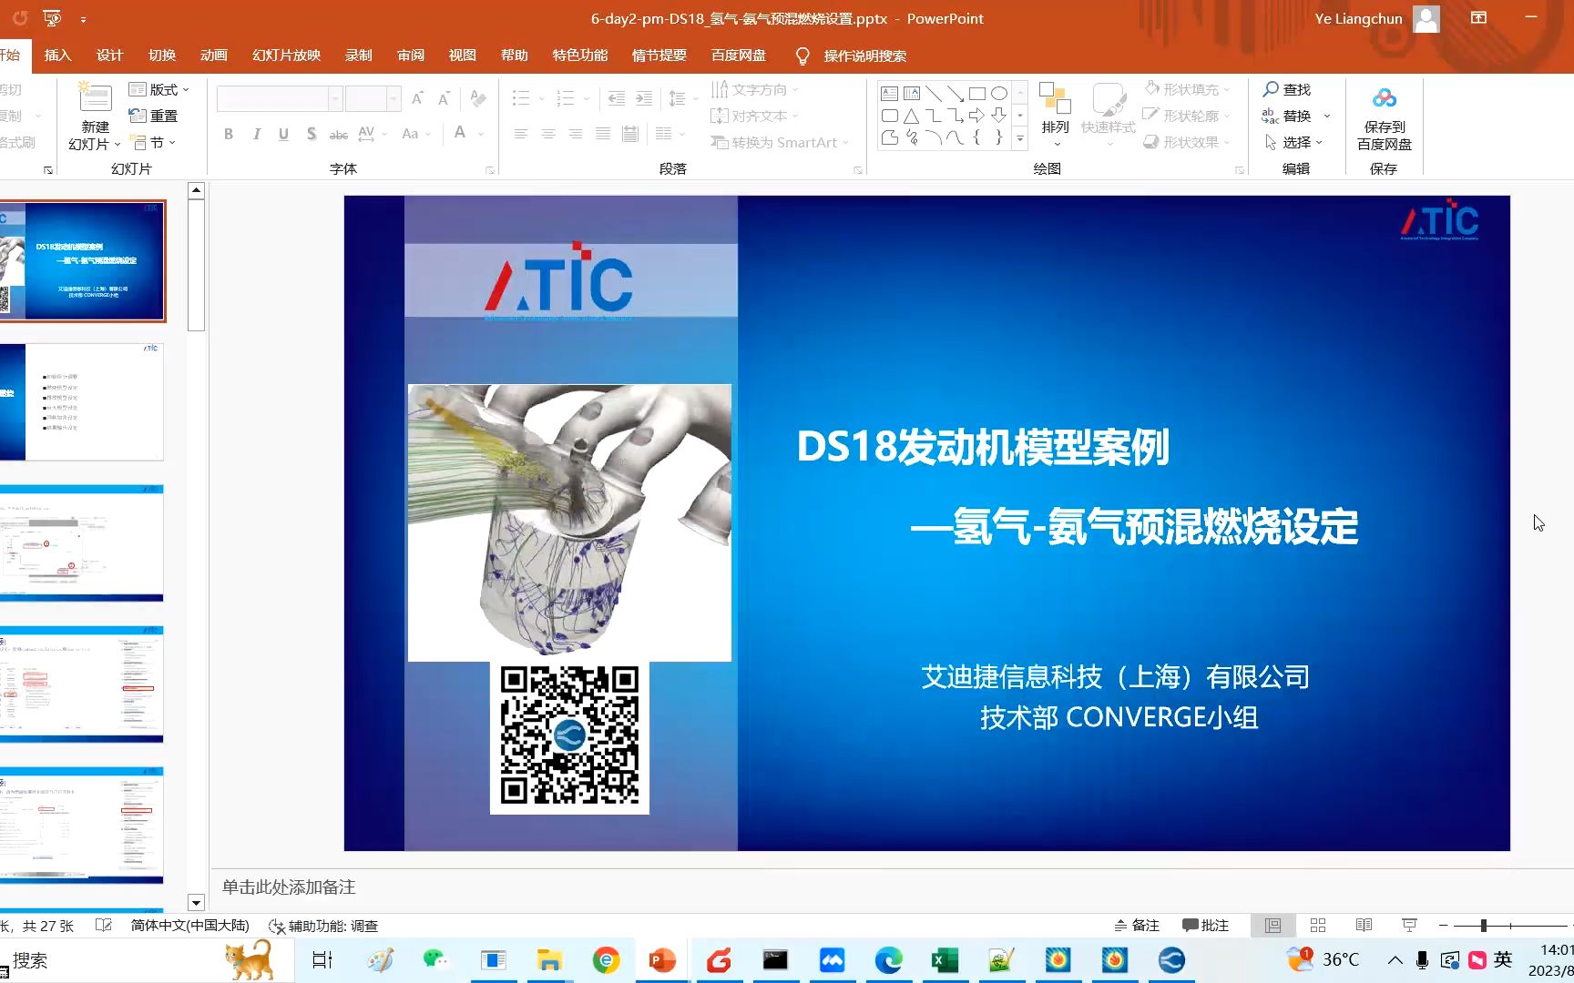Open 排列 Arrange menu
This screenshot has width=1574, height=983.
coord(1055,115)
